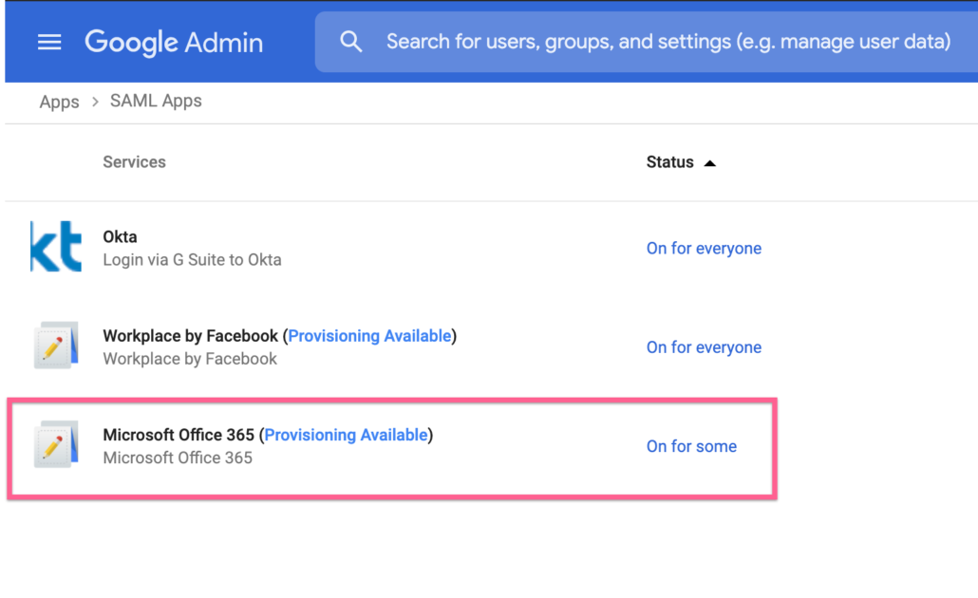
Task: Click the search magnifier icon
Action: 351,42
